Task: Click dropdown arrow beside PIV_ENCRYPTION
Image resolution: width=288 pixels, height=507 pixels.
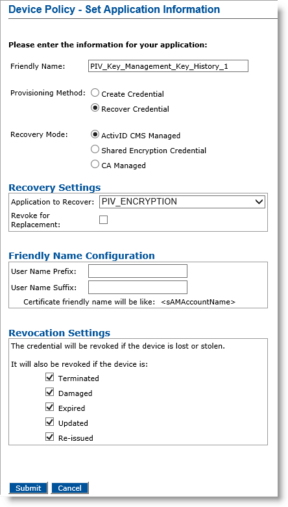Action: pos(259,202)
